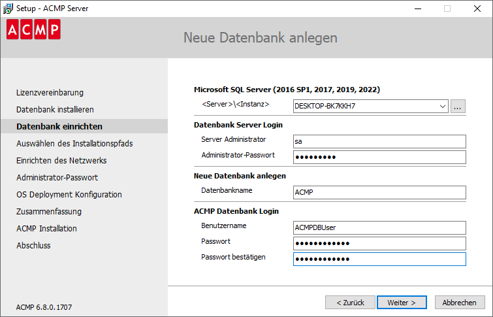Select the Benutzername field with ACMPDBUser
The height and width of the screenshot is (317, 493).
pos(379,228)
